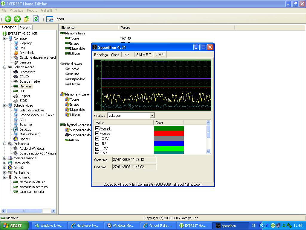The height and width of the screenshot is (230, 306).
Task: Select the Processore item icon
Action: 16,72
